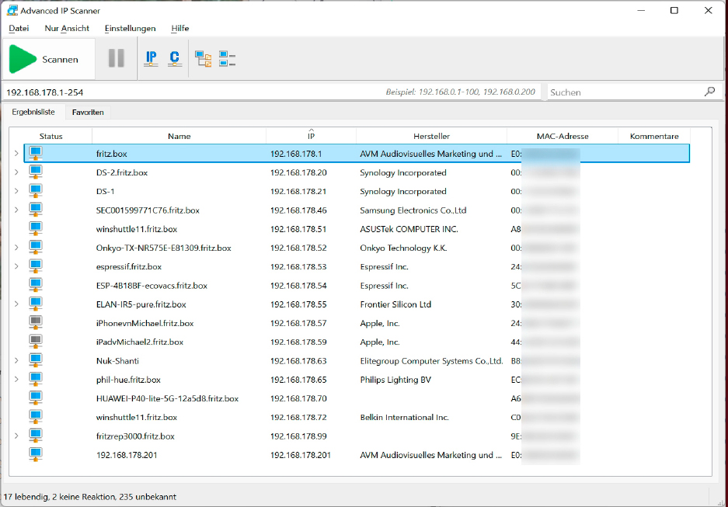Click the device icon of Nuk-Shanti
The image size is (728, 507).
click(x=36, y=360)
